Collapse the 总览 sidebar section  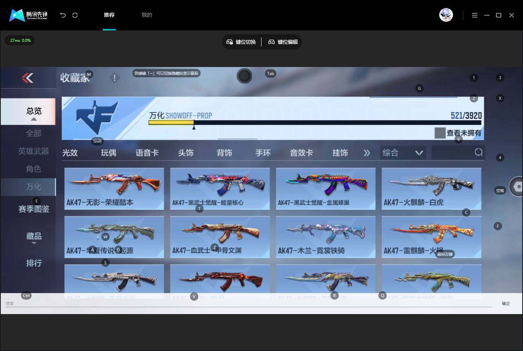[x=28, y=112]
